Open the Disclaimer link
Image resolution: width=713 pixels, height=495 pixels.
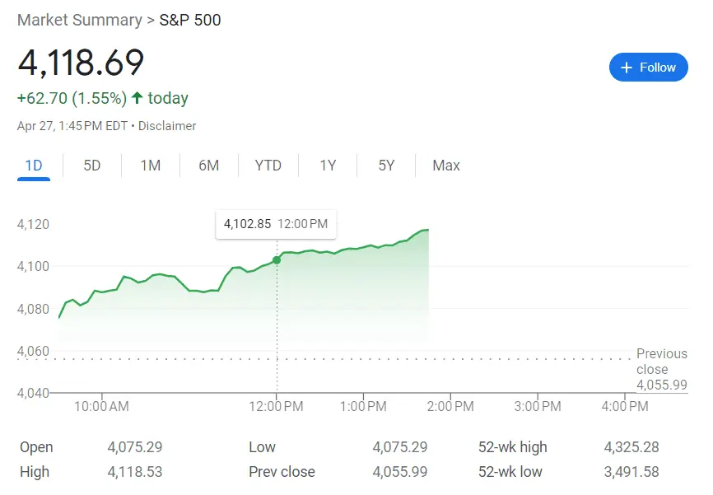pos(167,126)
